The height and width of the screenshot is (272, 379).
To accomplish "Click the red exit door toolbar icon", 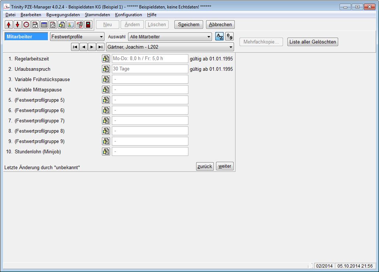I will (88, 25).
